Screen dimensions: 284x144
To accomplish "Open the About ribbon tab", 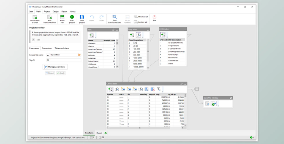I will coord(73,11).
